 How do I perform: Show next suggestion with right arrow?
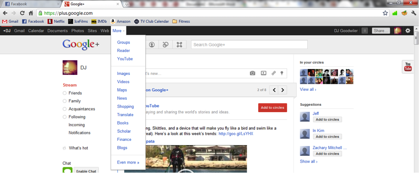pos(283,90)
